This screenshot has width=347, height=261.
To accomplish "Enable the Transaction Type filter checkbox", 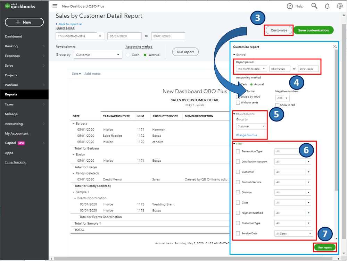I will (x=238, y=151).
